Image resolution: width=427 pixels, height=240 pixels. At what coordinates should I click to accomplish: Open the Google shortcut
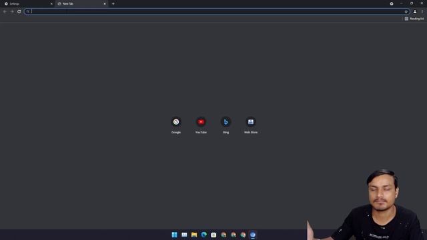click(x=176, y=125)
